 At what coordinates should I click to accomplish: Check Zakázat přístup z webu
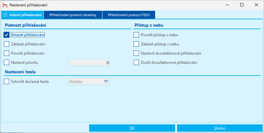(x=136, y=44)
